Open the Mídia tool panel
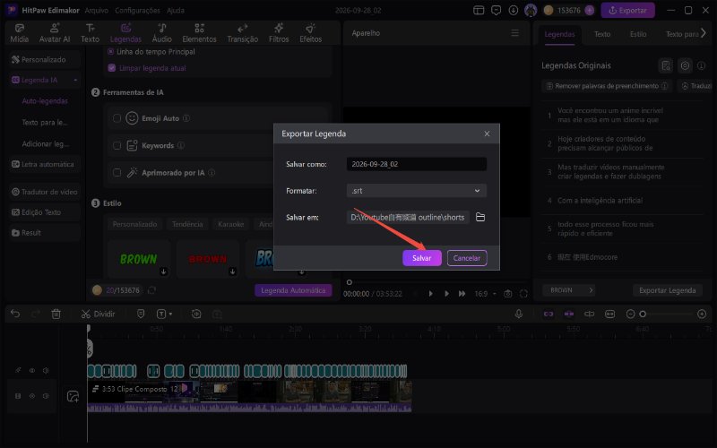The image size is (717, 448). point(19,33)
